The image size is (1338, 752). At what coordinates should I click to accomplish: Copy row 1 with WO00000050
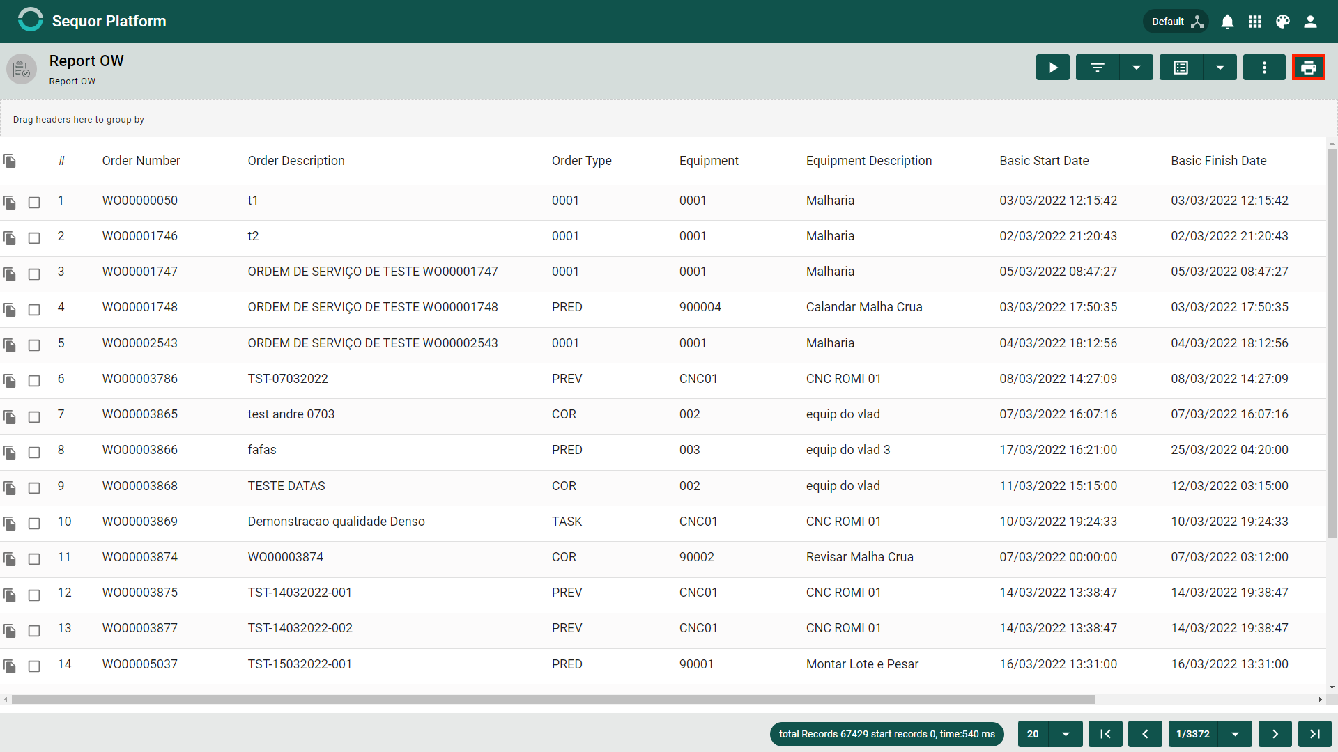pos(10,203)
